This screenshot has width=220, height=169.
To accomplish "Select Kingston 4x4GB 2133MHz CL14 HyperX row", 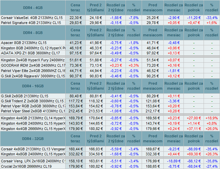I will click(110, 118).
